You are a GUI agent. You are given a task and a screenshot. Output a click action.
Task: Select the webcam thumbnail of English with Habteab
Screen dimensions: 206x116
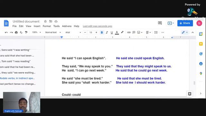tap(22, 102)
